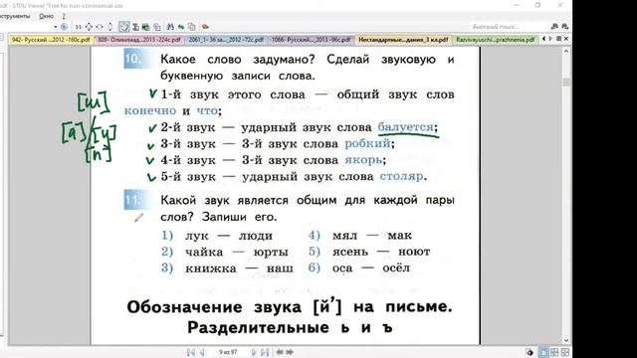The image size is (637, 358).
Task: Click the pencil icon beside exercise 11
Action: coord(138,218)
